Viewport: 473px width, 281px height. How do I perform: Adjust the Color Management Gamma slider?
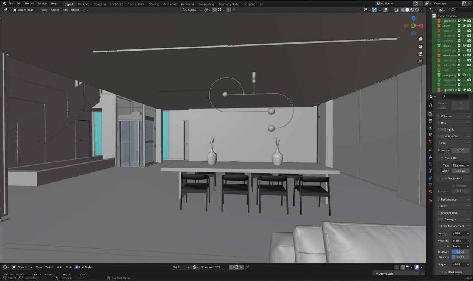pos(460,257)
